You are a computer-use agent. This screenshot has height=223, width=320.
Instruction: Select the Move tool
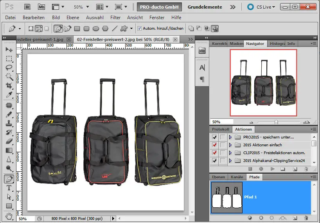(x=9, y=50)
